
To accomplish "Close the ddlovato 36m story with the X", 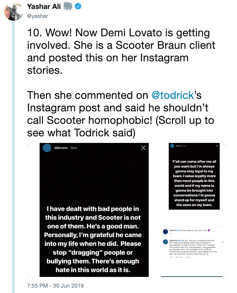I will point(143,148).
